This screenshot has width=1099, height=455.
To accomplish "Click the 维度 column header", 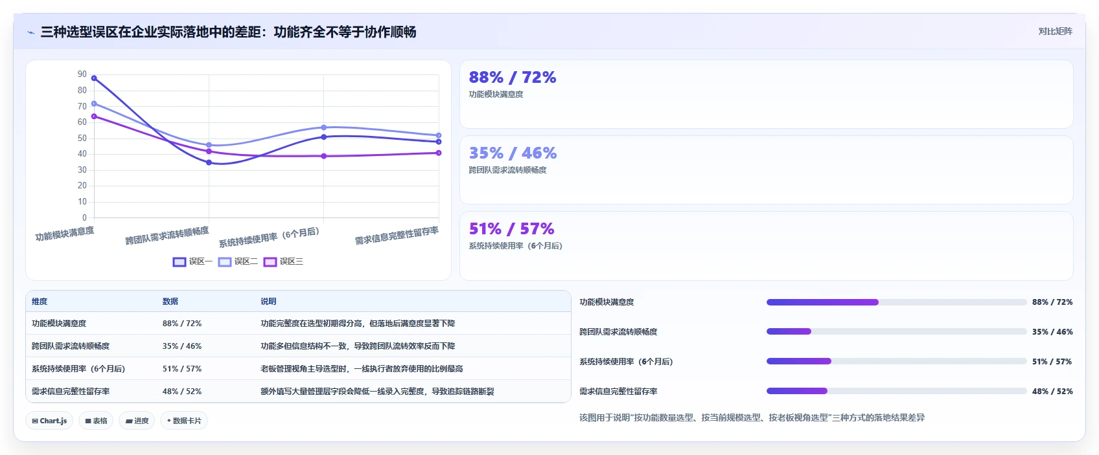I will pyautogui.click(x=40, y=302).
